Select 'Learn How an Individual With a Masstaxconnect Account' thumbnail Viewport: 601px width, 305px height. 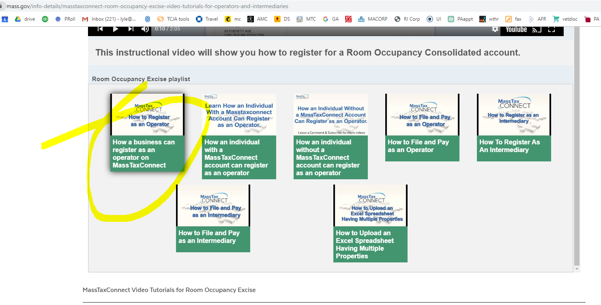pyautogui.click(x=239, y=115)
